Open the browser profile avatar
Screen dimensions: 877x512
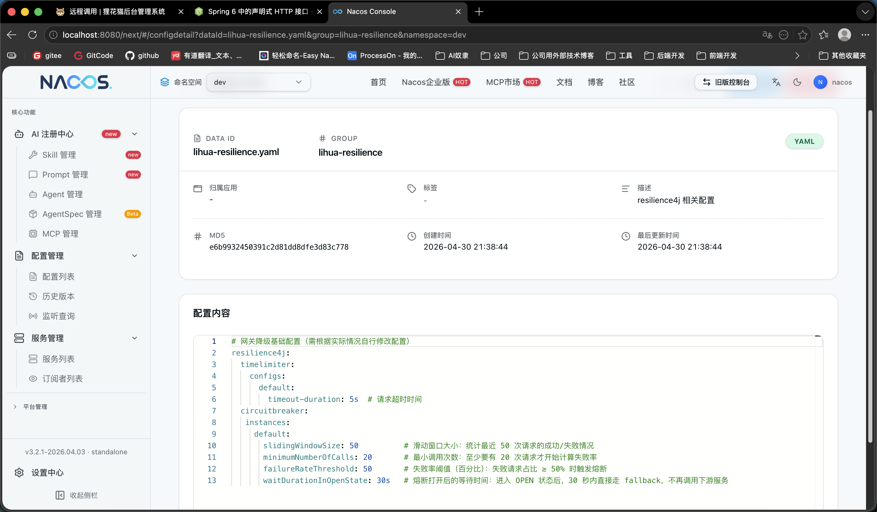click(845, 35)
